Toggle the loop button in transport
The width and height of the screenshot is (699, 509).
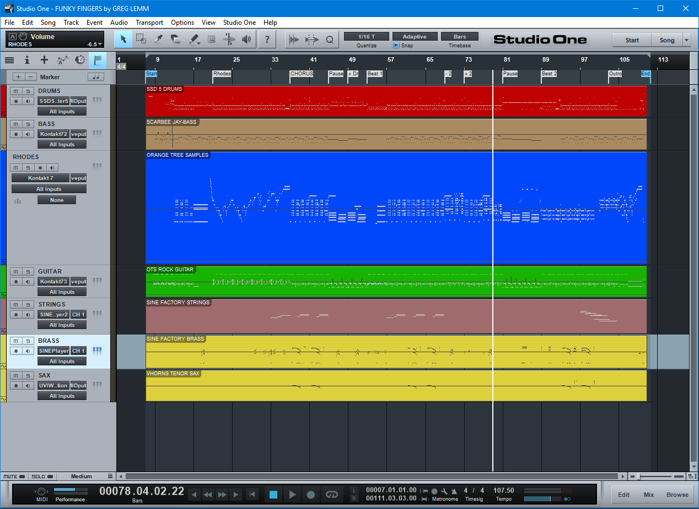click(331, 495)
